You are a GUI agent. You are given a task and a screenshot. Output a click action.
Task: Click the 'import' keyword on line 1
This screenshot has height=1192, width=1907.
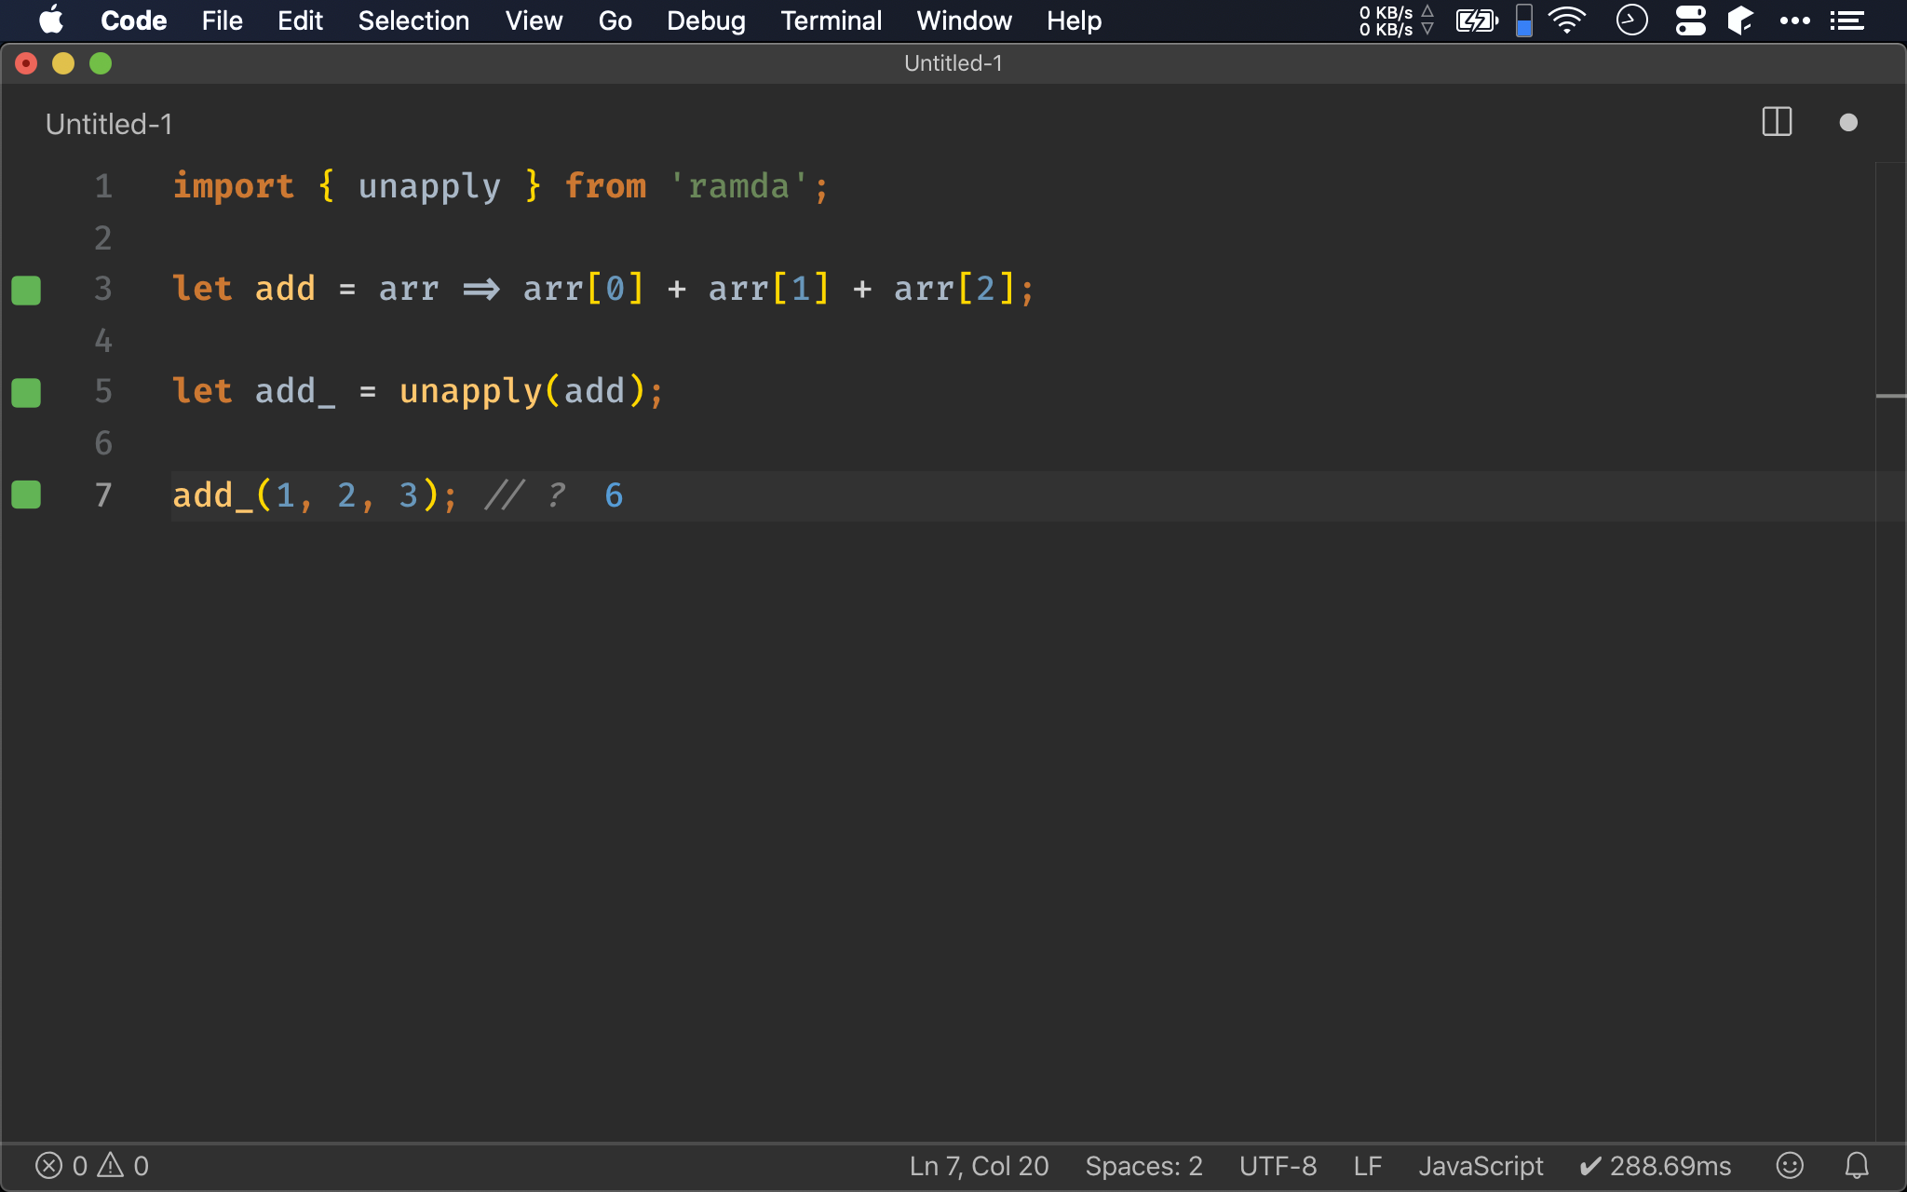click(x=234, y=187)
